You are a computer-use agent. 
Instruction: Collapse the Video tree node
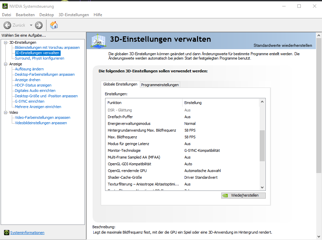tap(5, 112)
